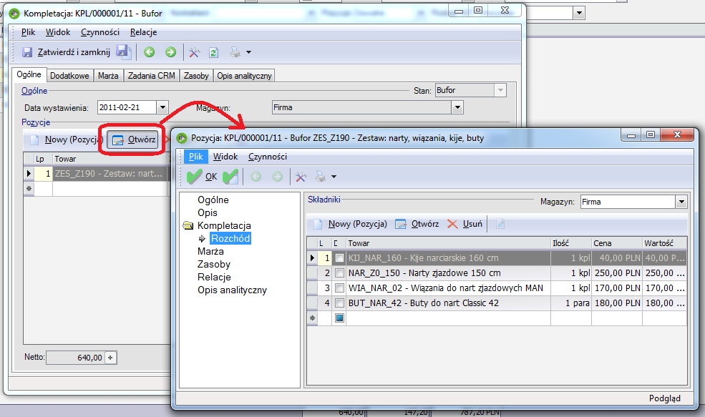The width and height of the screenshot is (705, 417).
Task: Click the plus button next to Netto value
Action: point(111,358)
